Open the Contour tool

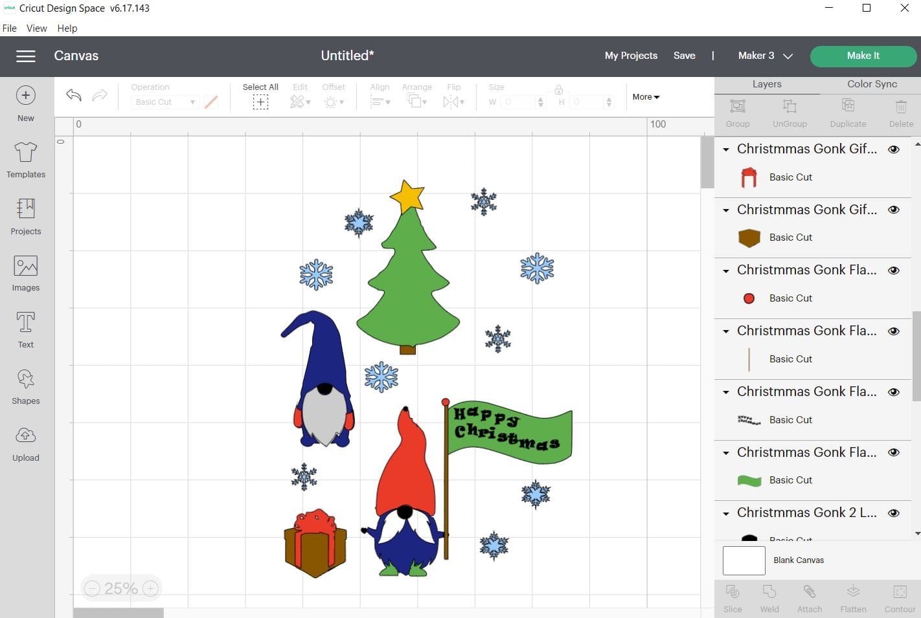(x=900, y=599)
